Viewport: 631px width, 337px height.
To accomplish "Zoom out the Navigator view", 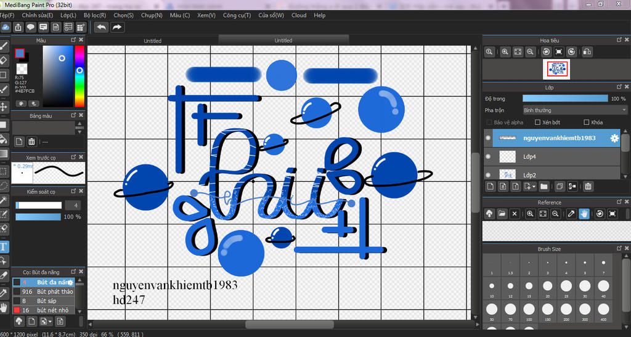I will (530, 52).
